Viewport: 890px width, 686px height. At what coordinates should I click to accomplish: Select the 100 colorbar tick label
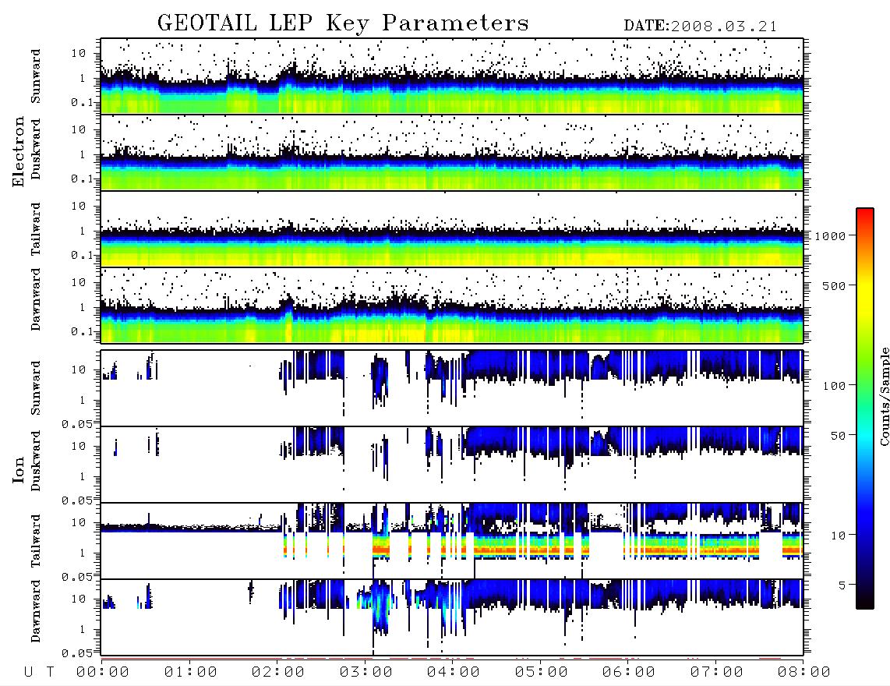click(x=834, y=386)
